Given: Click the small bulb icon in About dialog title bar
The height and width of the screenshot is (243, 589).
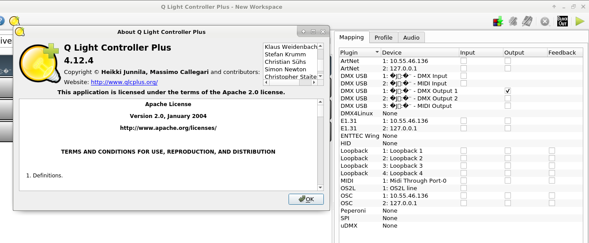Looking at the screenshot, I should tap(20, 32).
